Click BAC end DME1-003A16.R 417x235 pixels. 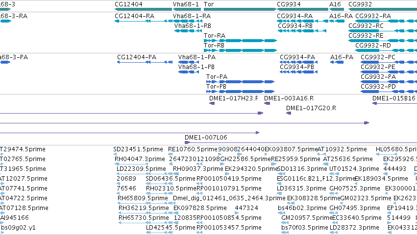pyautogui.click(x=289, y=98)
